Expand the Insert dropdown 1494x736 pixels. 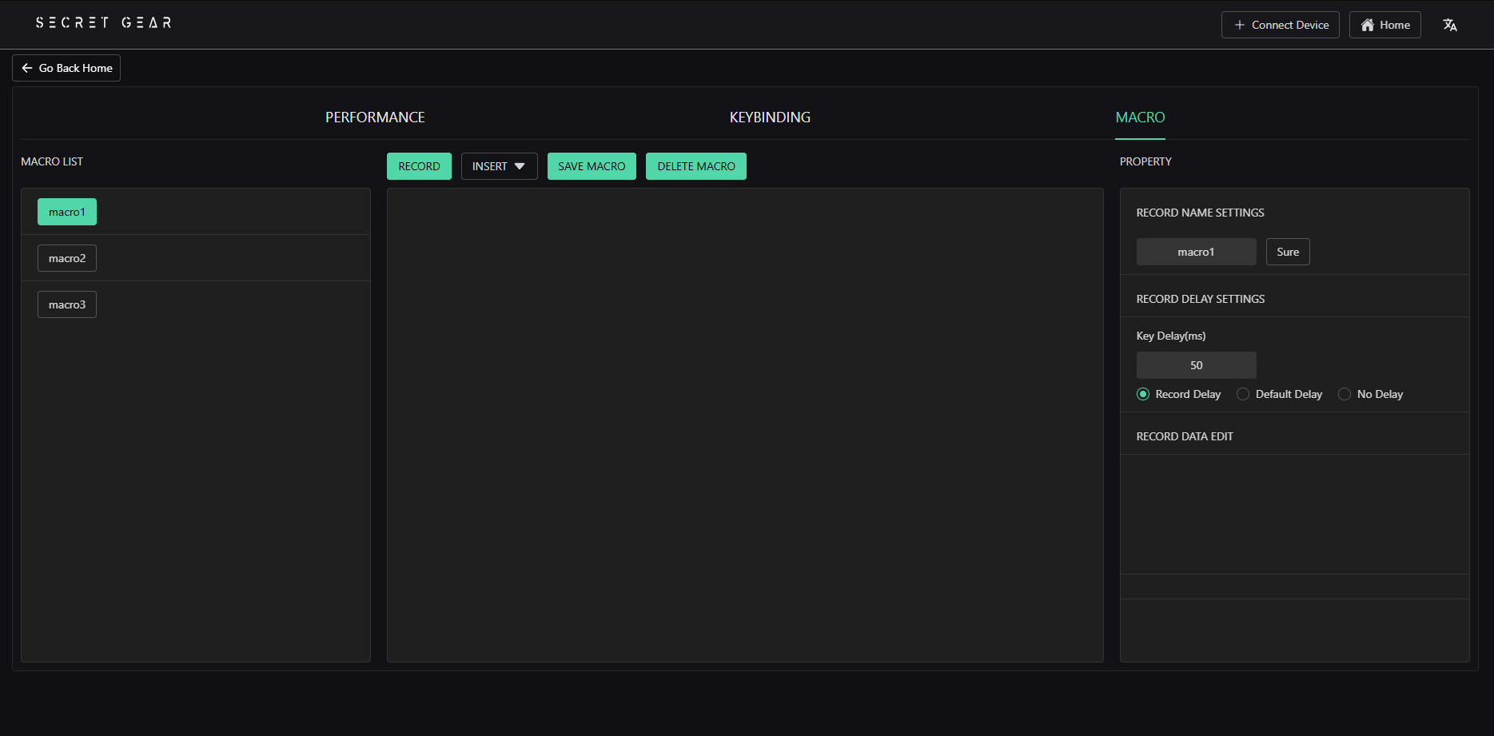(499, 166)
